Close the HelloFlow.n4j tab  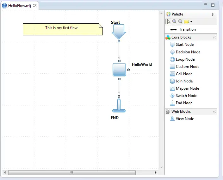point(35,6)
